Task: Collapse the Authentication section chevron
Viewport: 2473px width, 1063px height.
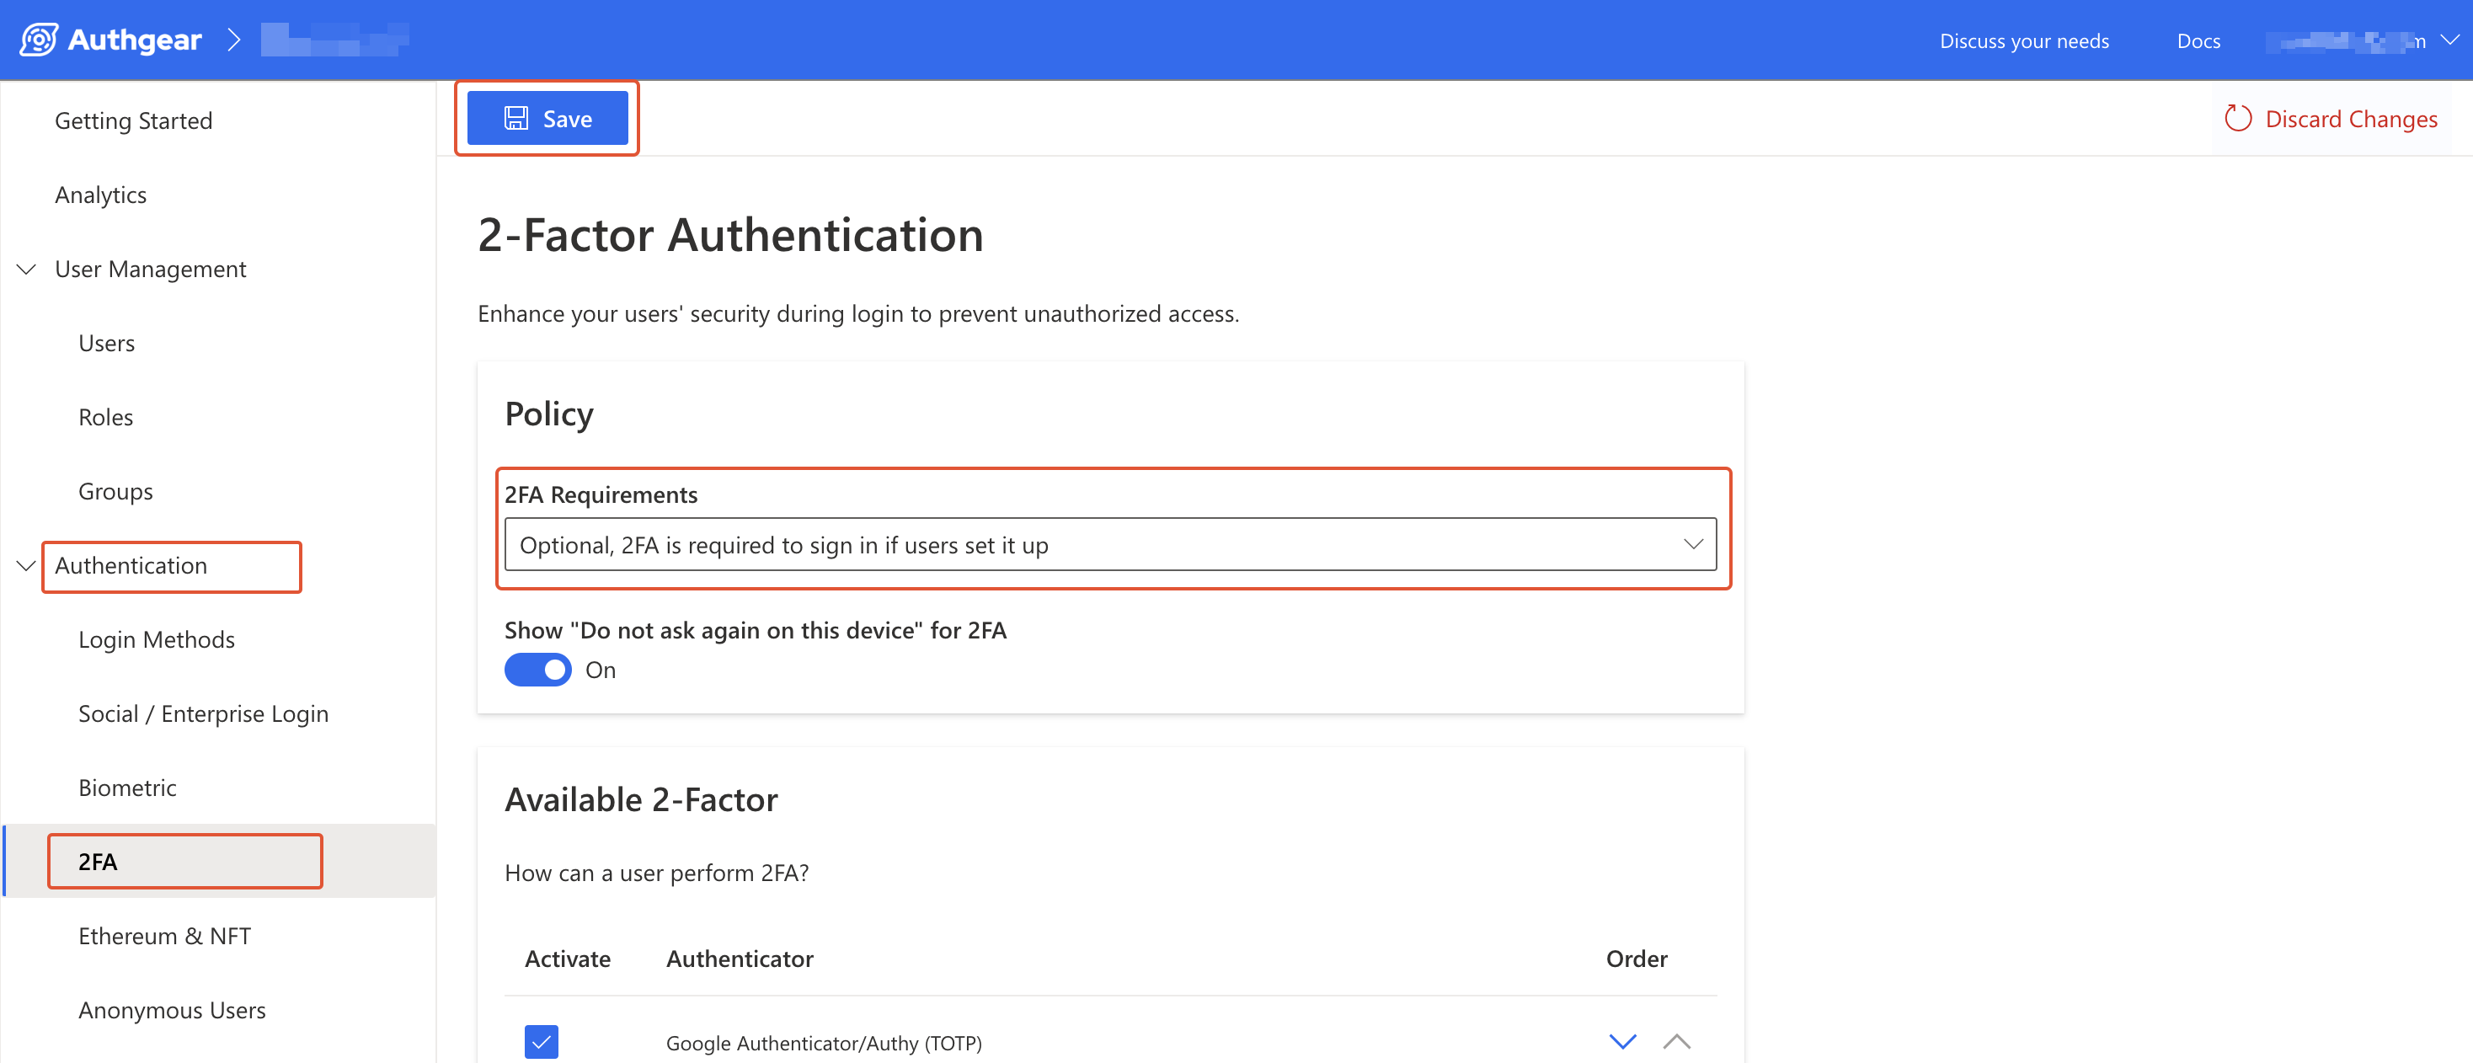Action: (x=27, y=565)
